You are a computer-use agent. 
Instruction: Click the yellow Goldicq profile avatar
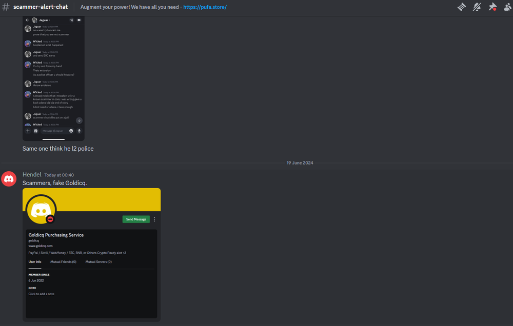tap(41, 210)
